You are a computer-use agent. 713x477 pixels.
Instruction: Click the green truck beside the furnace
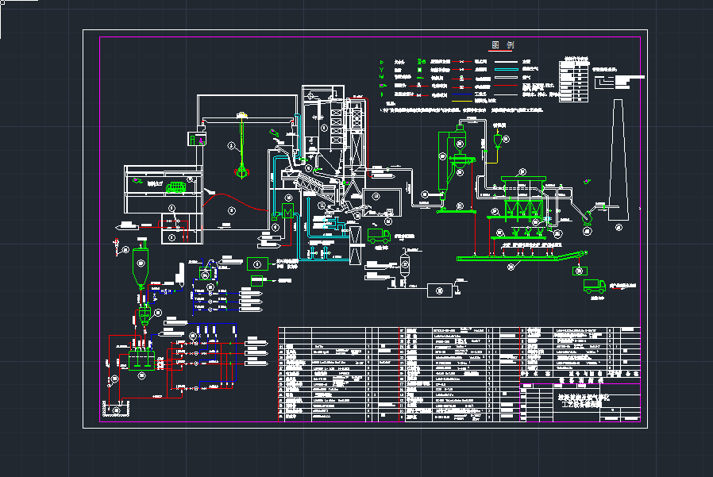tap(379, 237)
